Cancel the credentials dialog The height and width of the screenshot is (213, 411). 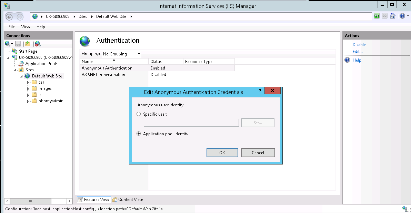[258, 152]
